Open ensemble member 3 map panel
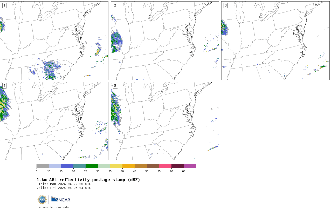 coord(275,40)
